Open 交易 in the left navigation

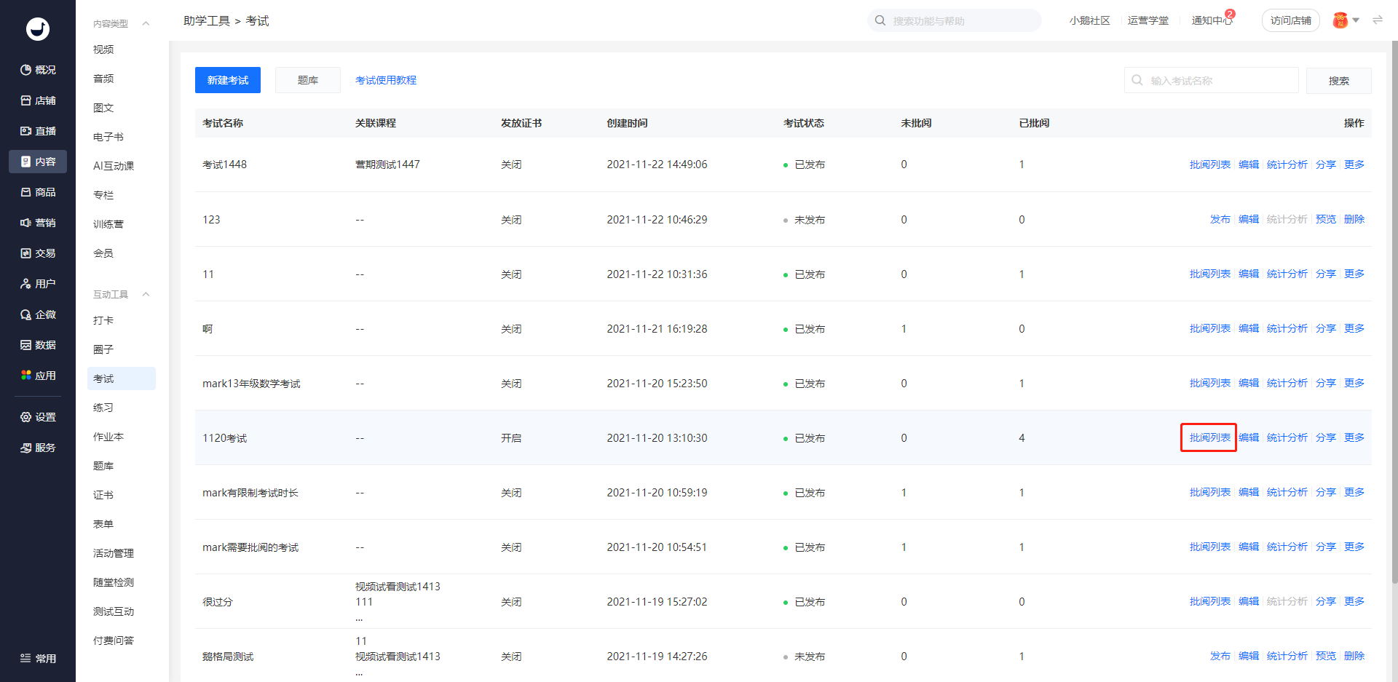click(x=38, y=253)
